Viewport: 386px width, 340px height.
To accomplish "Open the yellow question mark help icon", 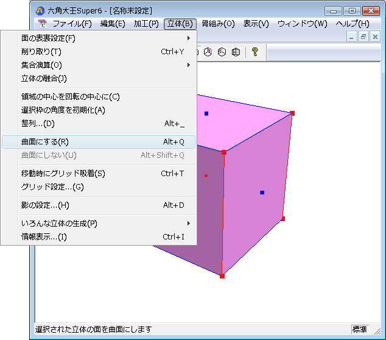I will pos(254,52).
